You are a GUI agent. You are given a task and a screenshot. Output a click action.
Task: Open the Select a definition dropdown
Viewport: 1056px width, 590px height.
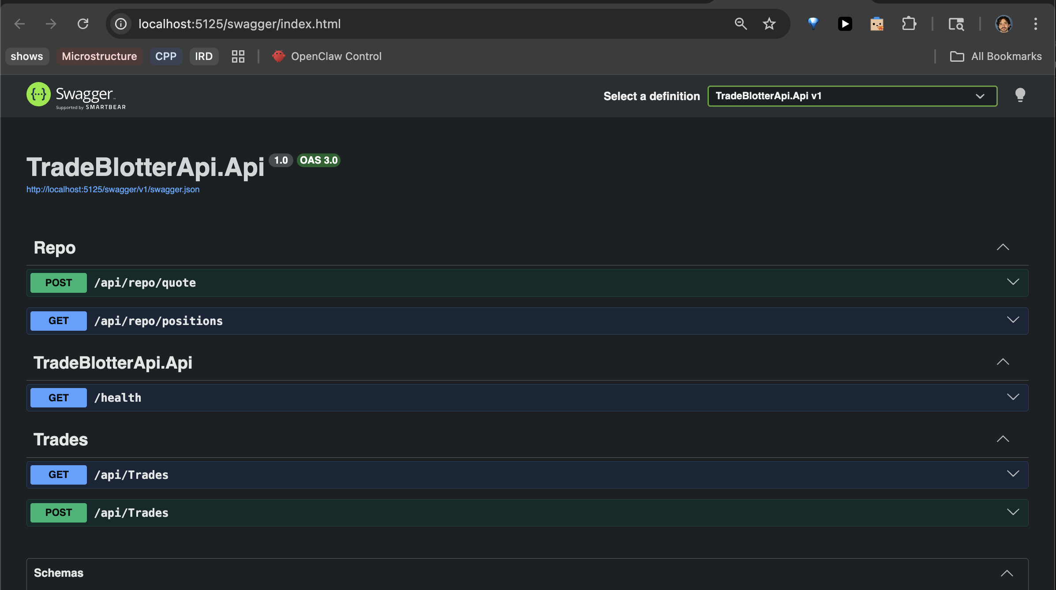(x=852, y=96)
